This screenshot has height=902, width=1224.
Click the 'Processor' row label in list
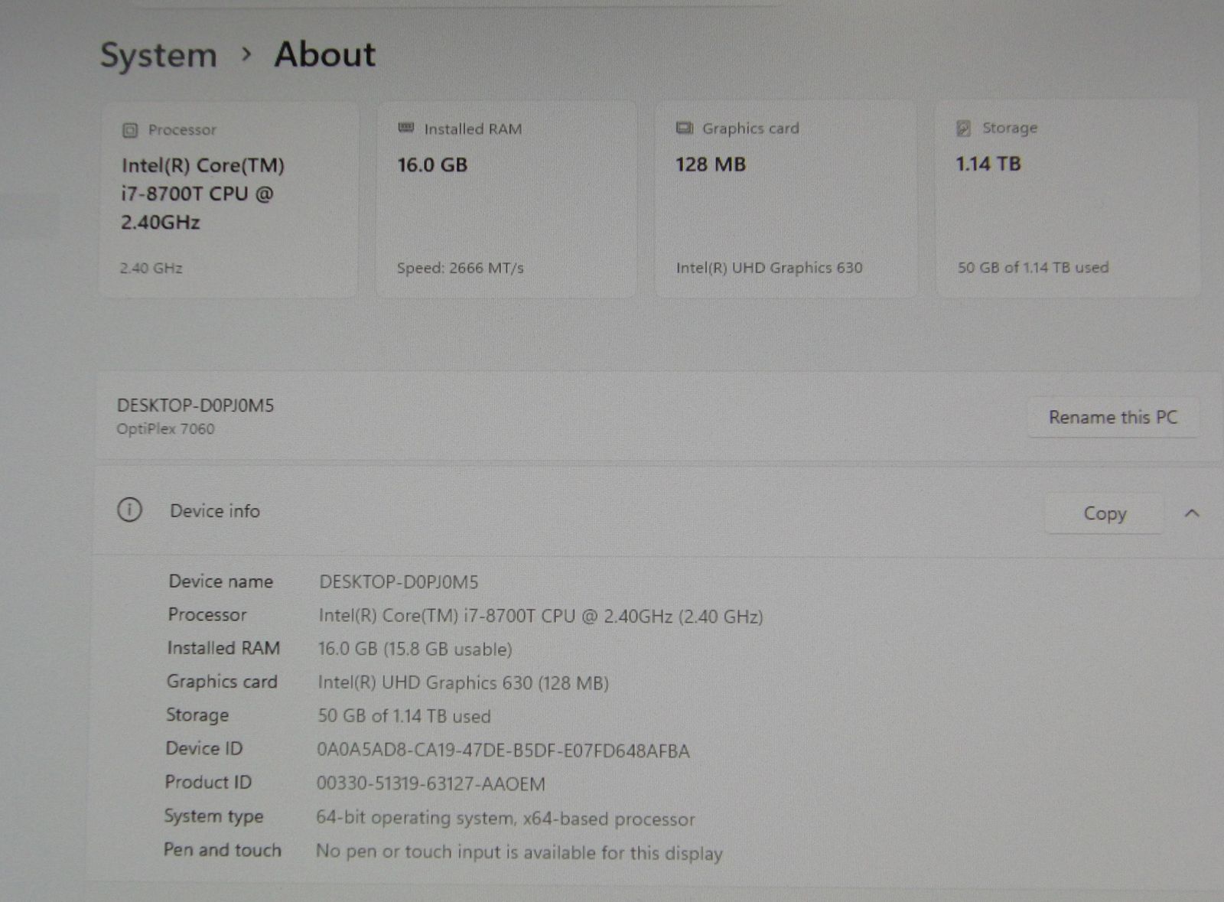(x=207, y=614)
